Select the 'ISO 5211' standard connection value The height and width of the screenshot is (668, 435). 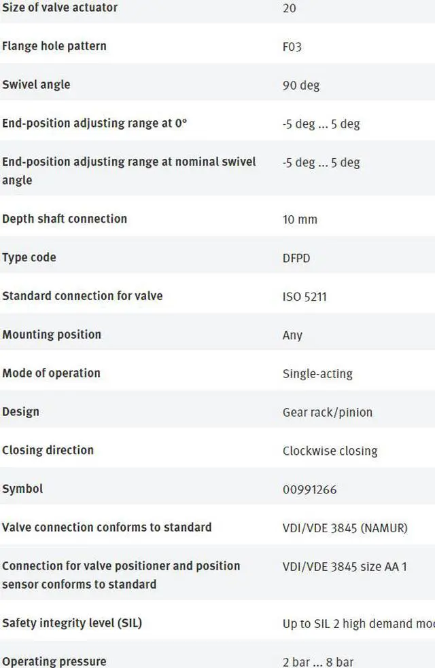pos(305,297)
